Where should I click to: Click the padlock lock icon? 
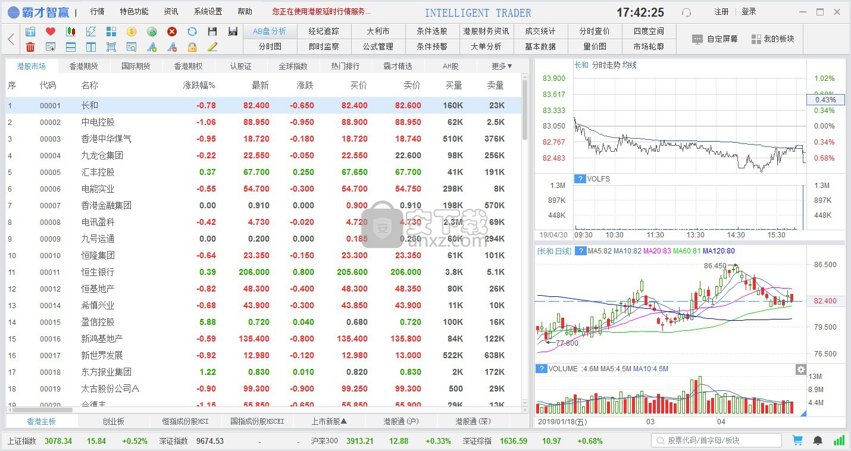click(192, 47)
